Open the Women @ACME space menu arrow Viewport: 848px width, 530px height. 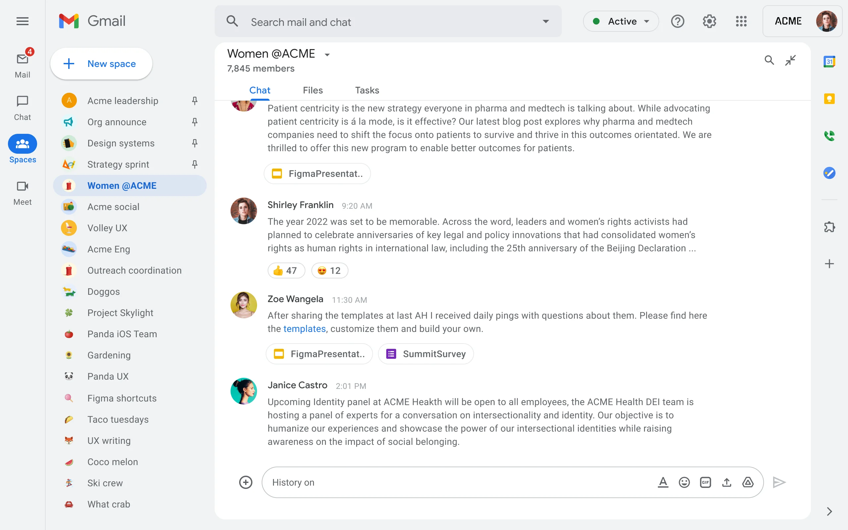point(327,55)
